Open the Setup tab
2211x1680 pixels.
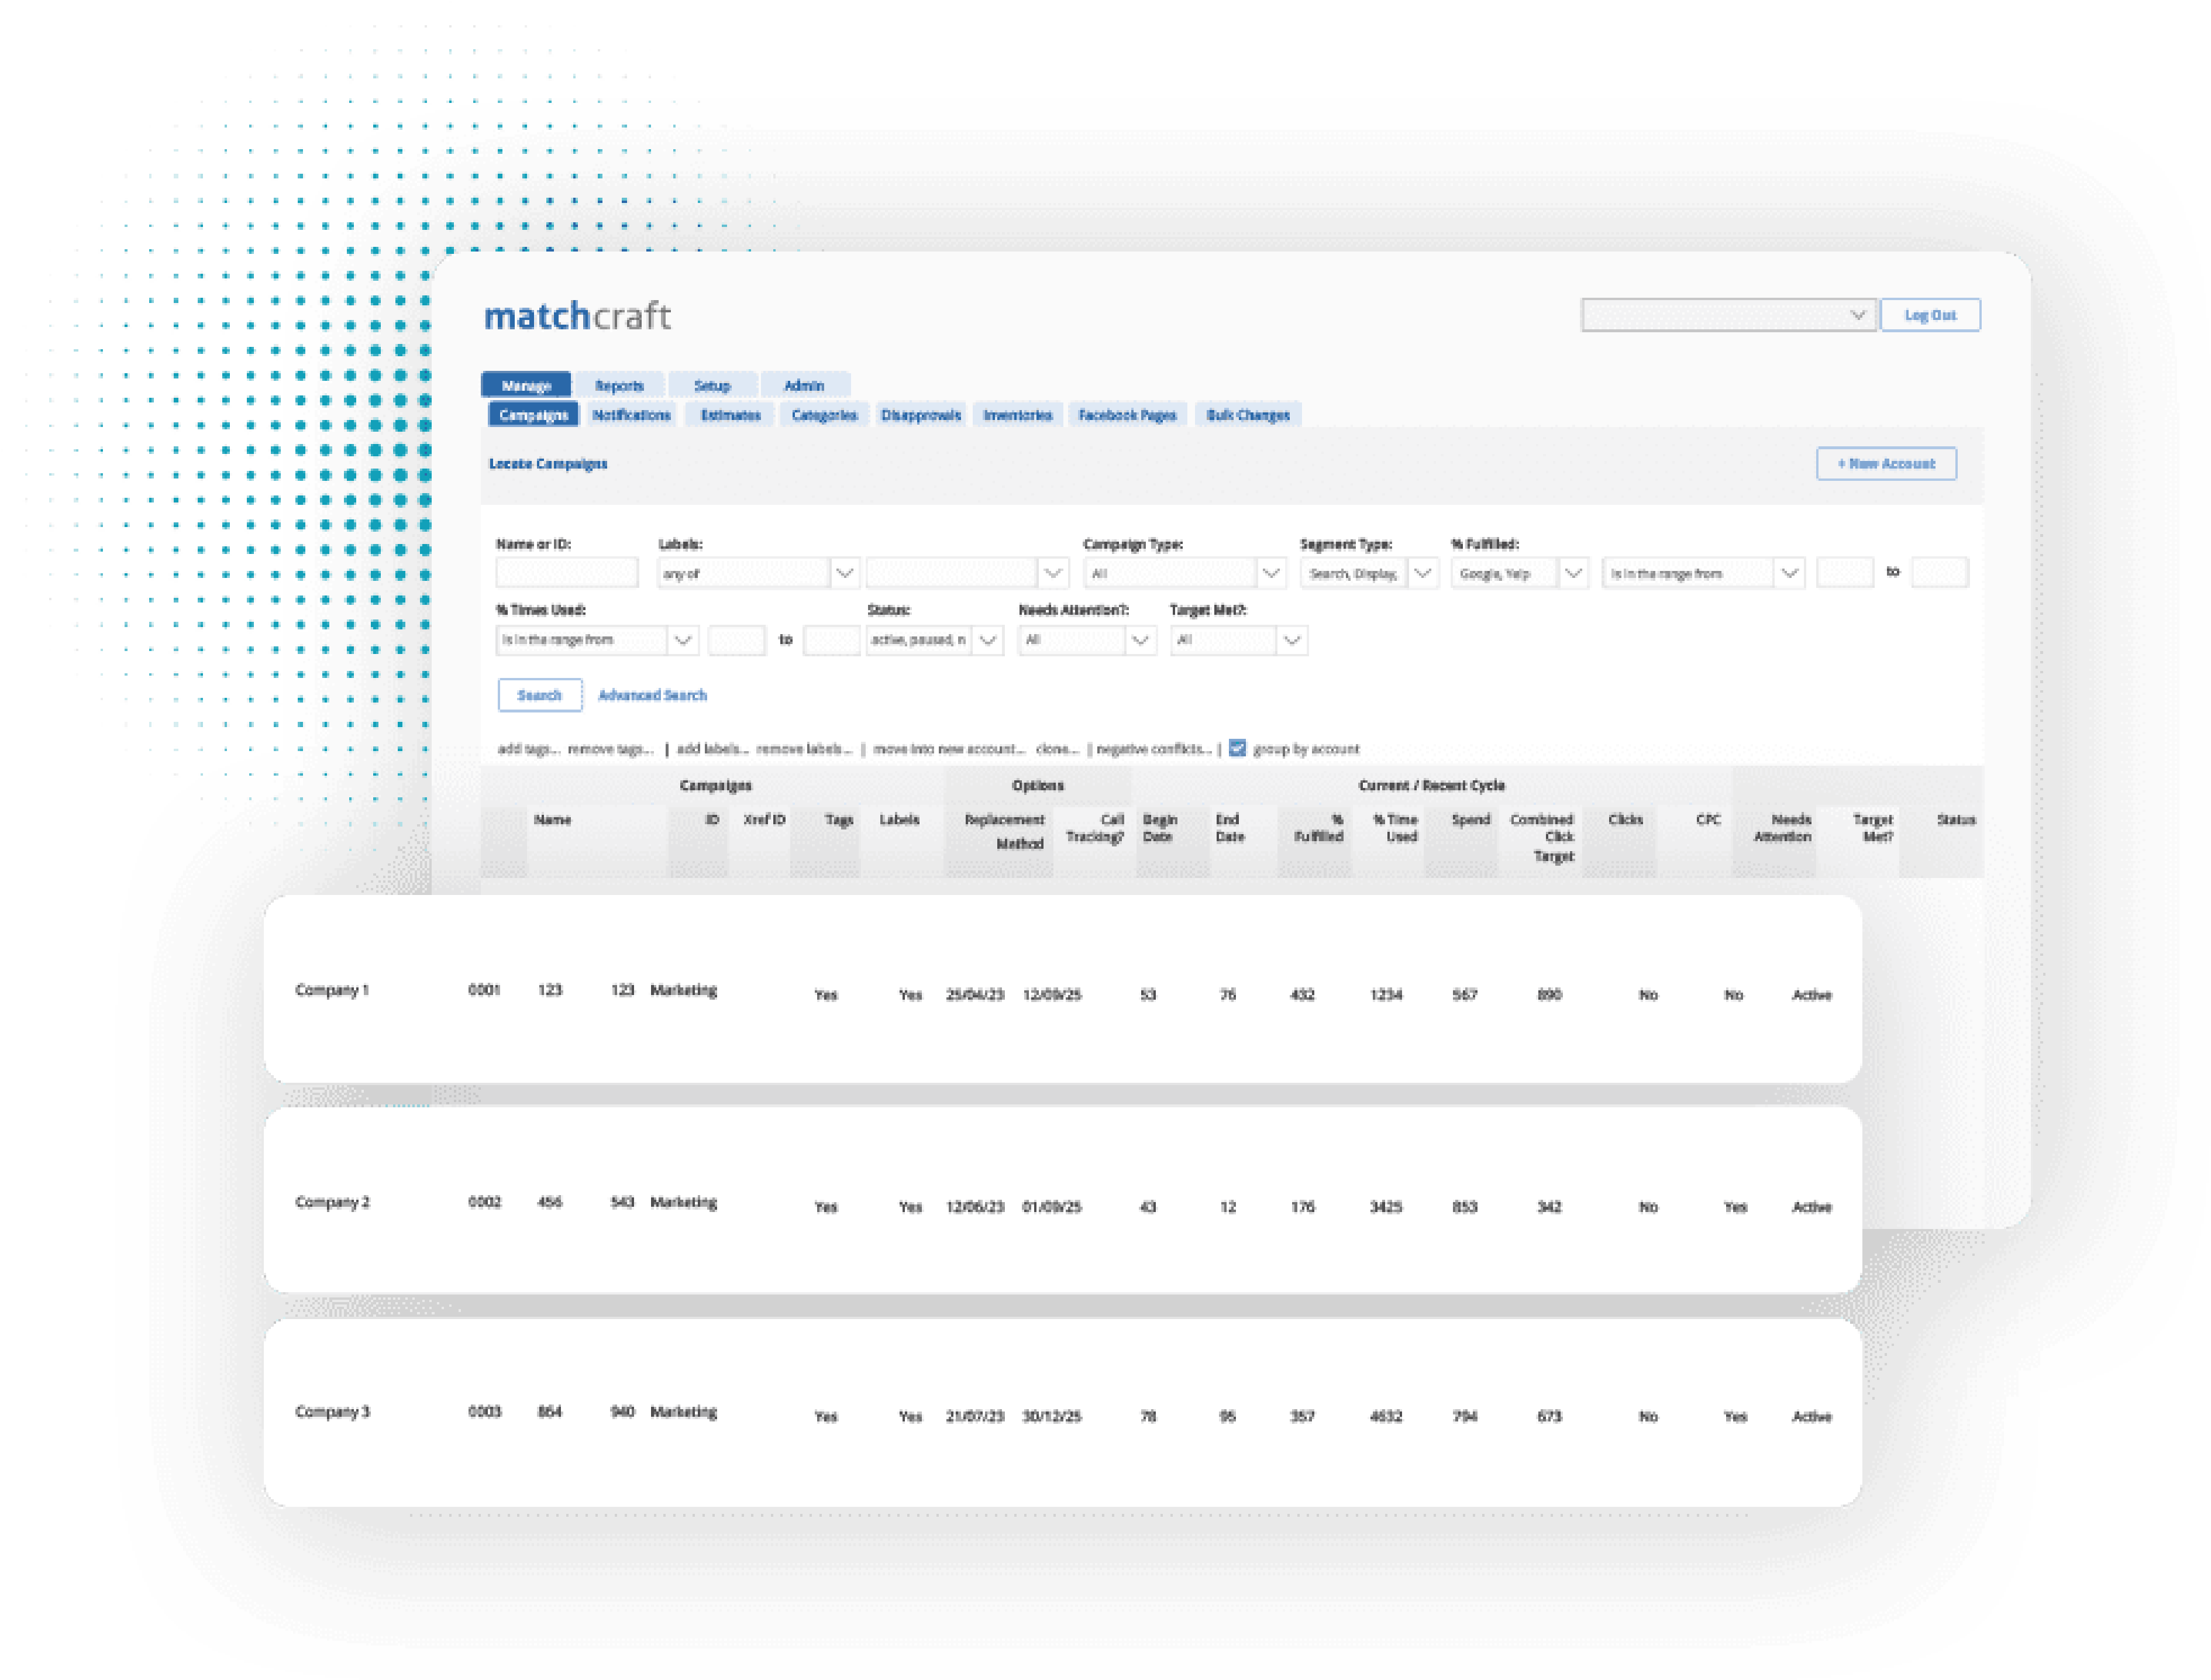(x=712, y=385)
